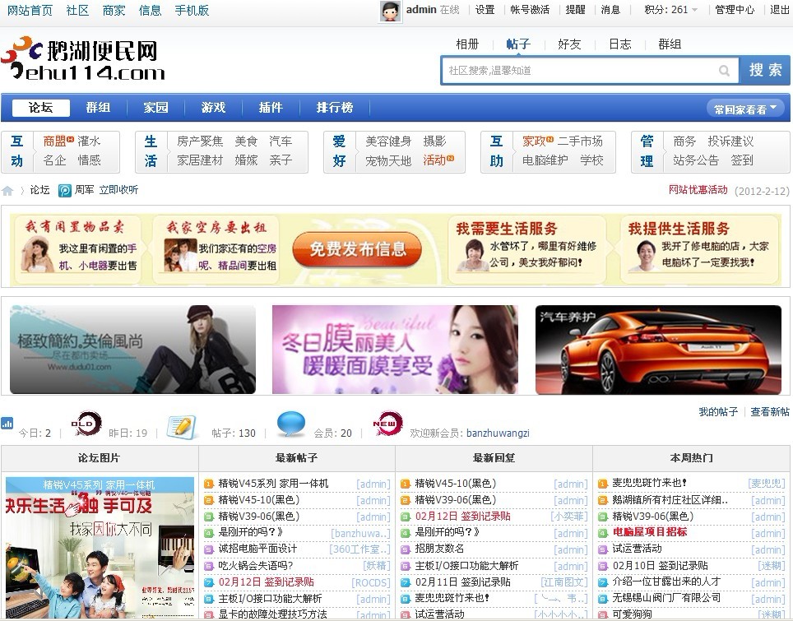Click the notepad posts count icon
793x621 pixels.
click(180, 426)
